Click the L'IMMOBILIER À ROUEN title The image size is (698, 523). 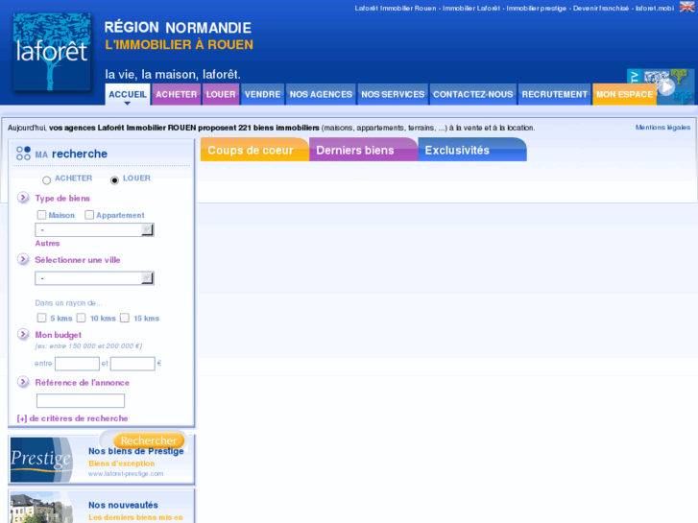179,44
